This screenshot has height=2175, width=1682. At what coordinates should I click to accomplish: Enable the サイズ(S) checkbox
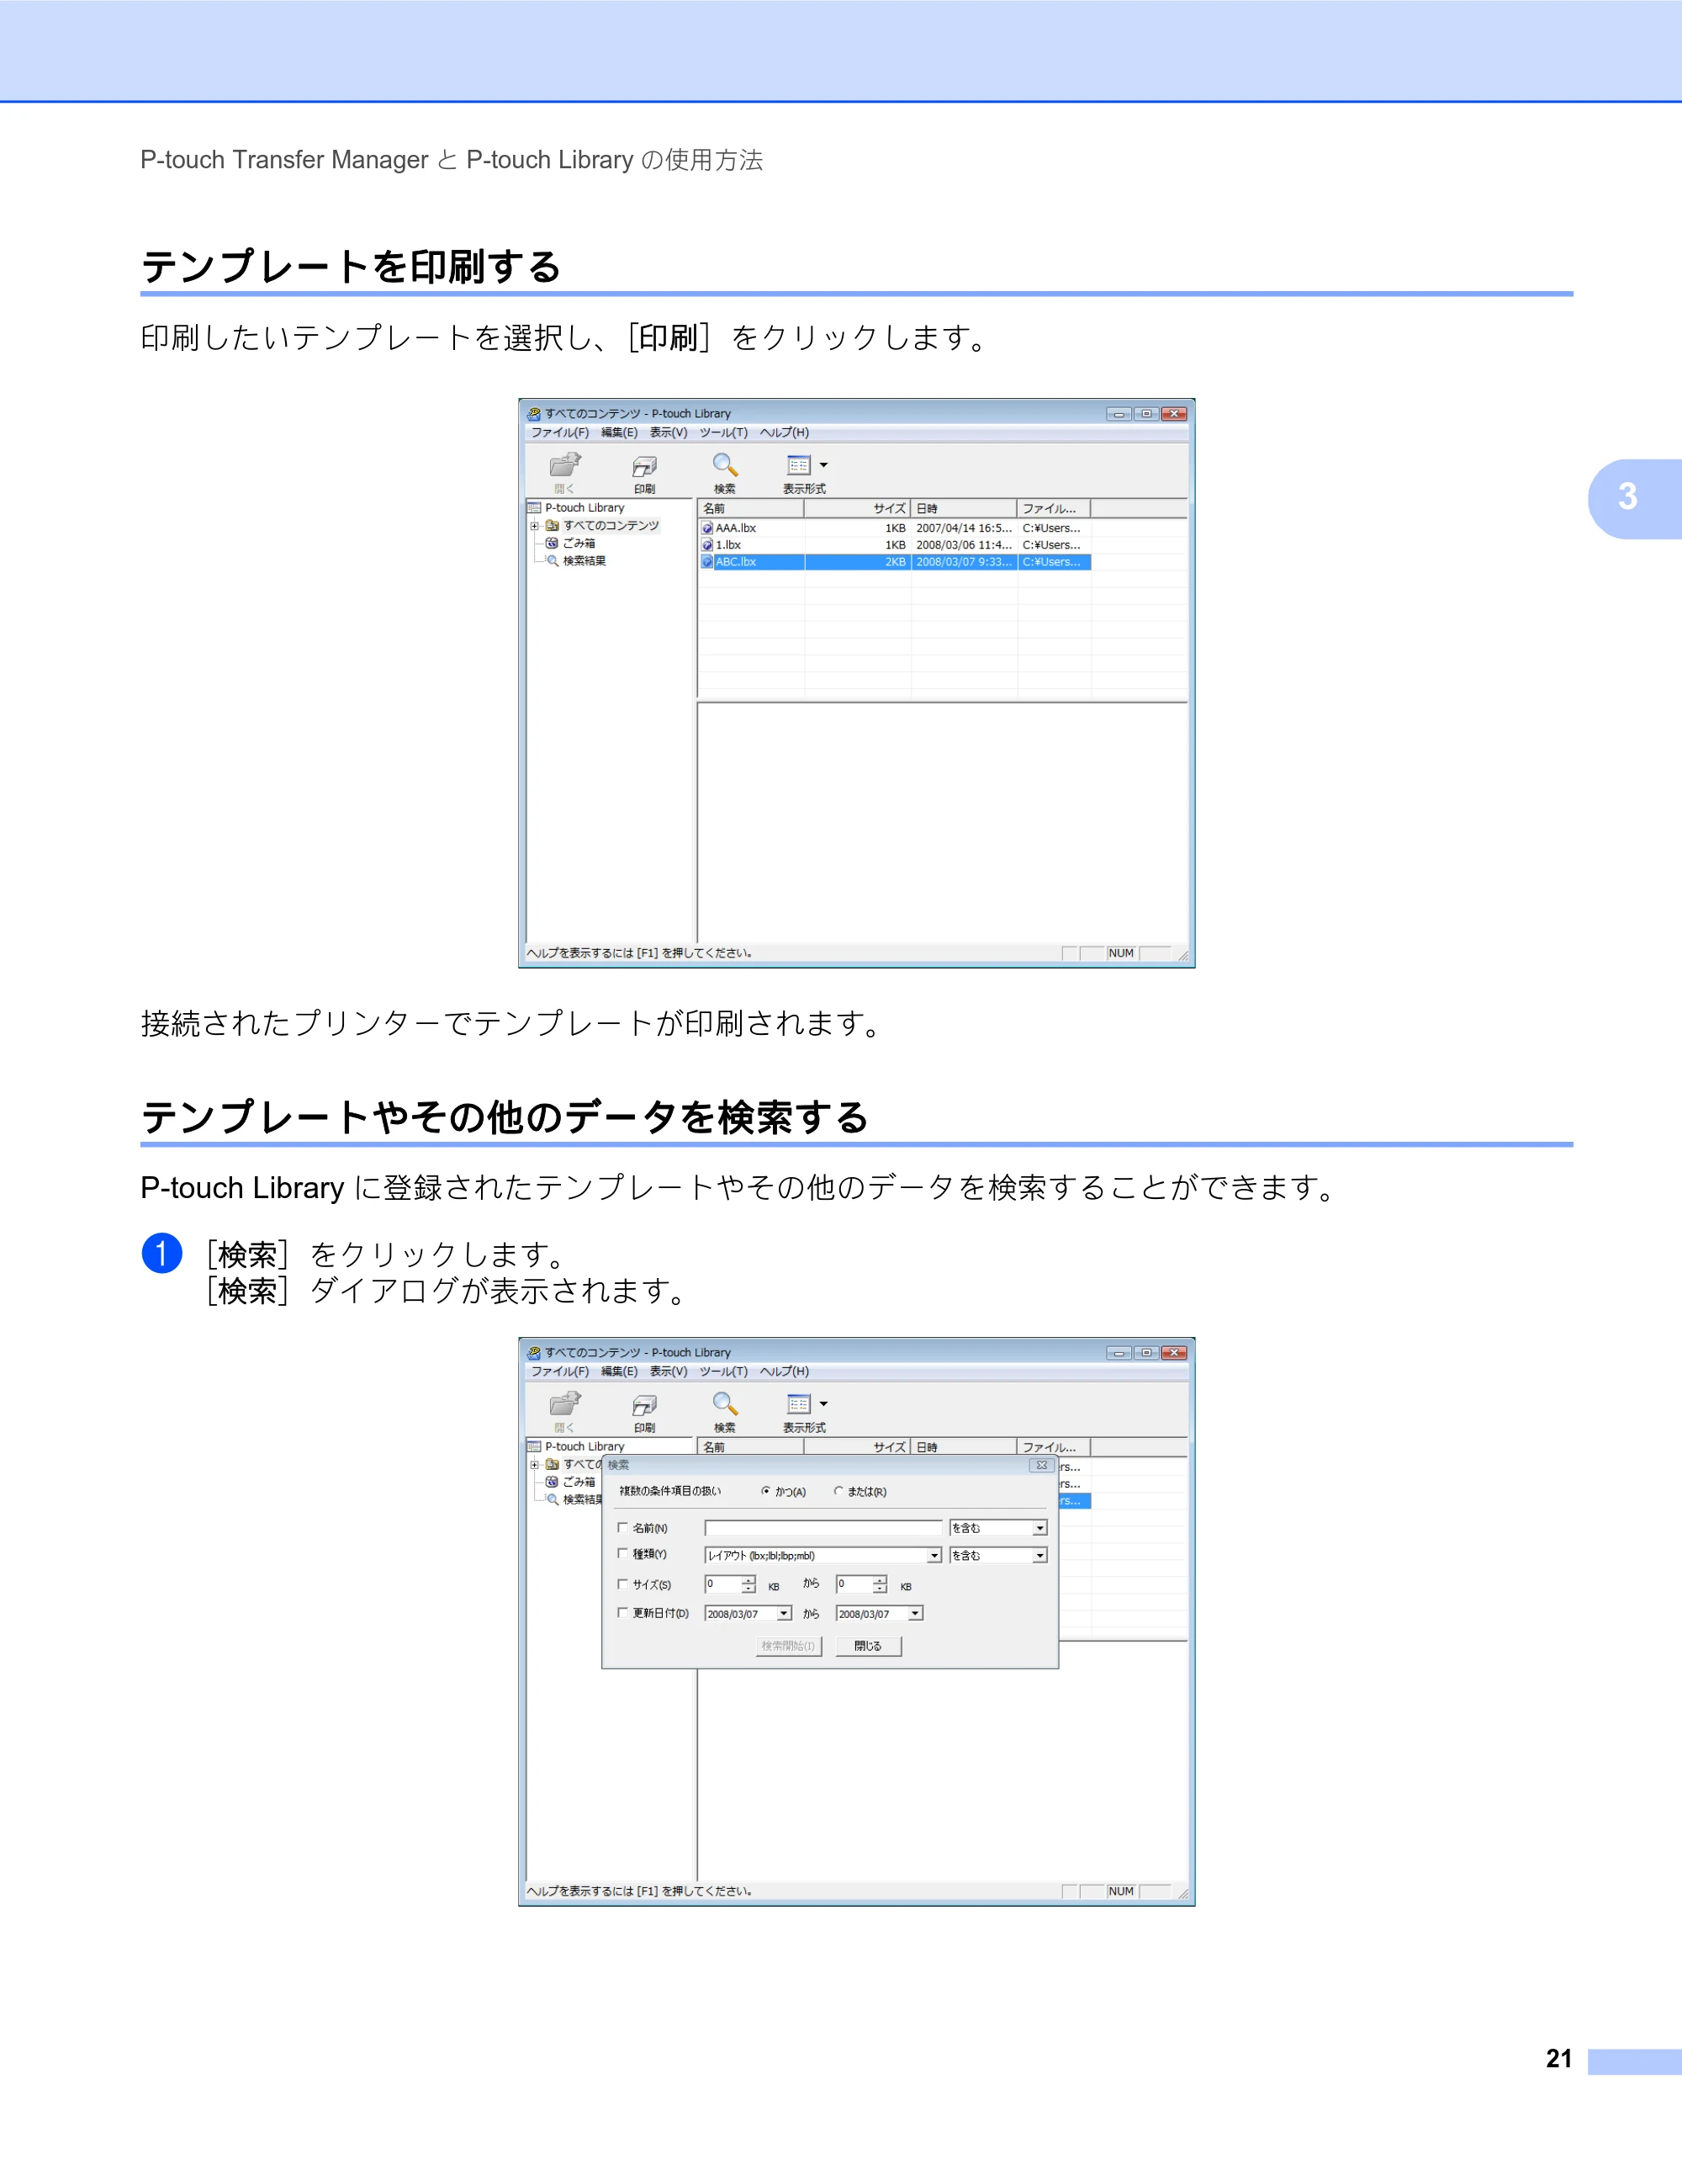[623, 1584]
